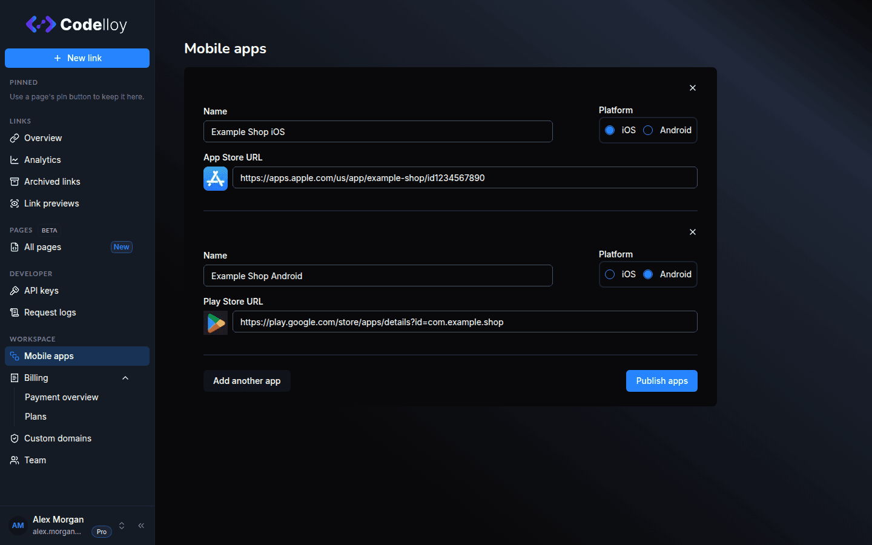Image resolution: width=872 pixels, height=545 pixels.
Task: Select iOS for Example Shop iOS app
Action: [610, 130]
